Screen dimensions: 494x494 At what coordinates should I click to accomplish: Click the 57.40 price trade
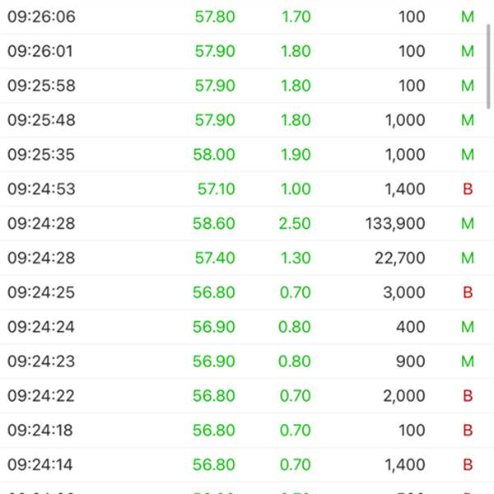click(x=215, y=259)
